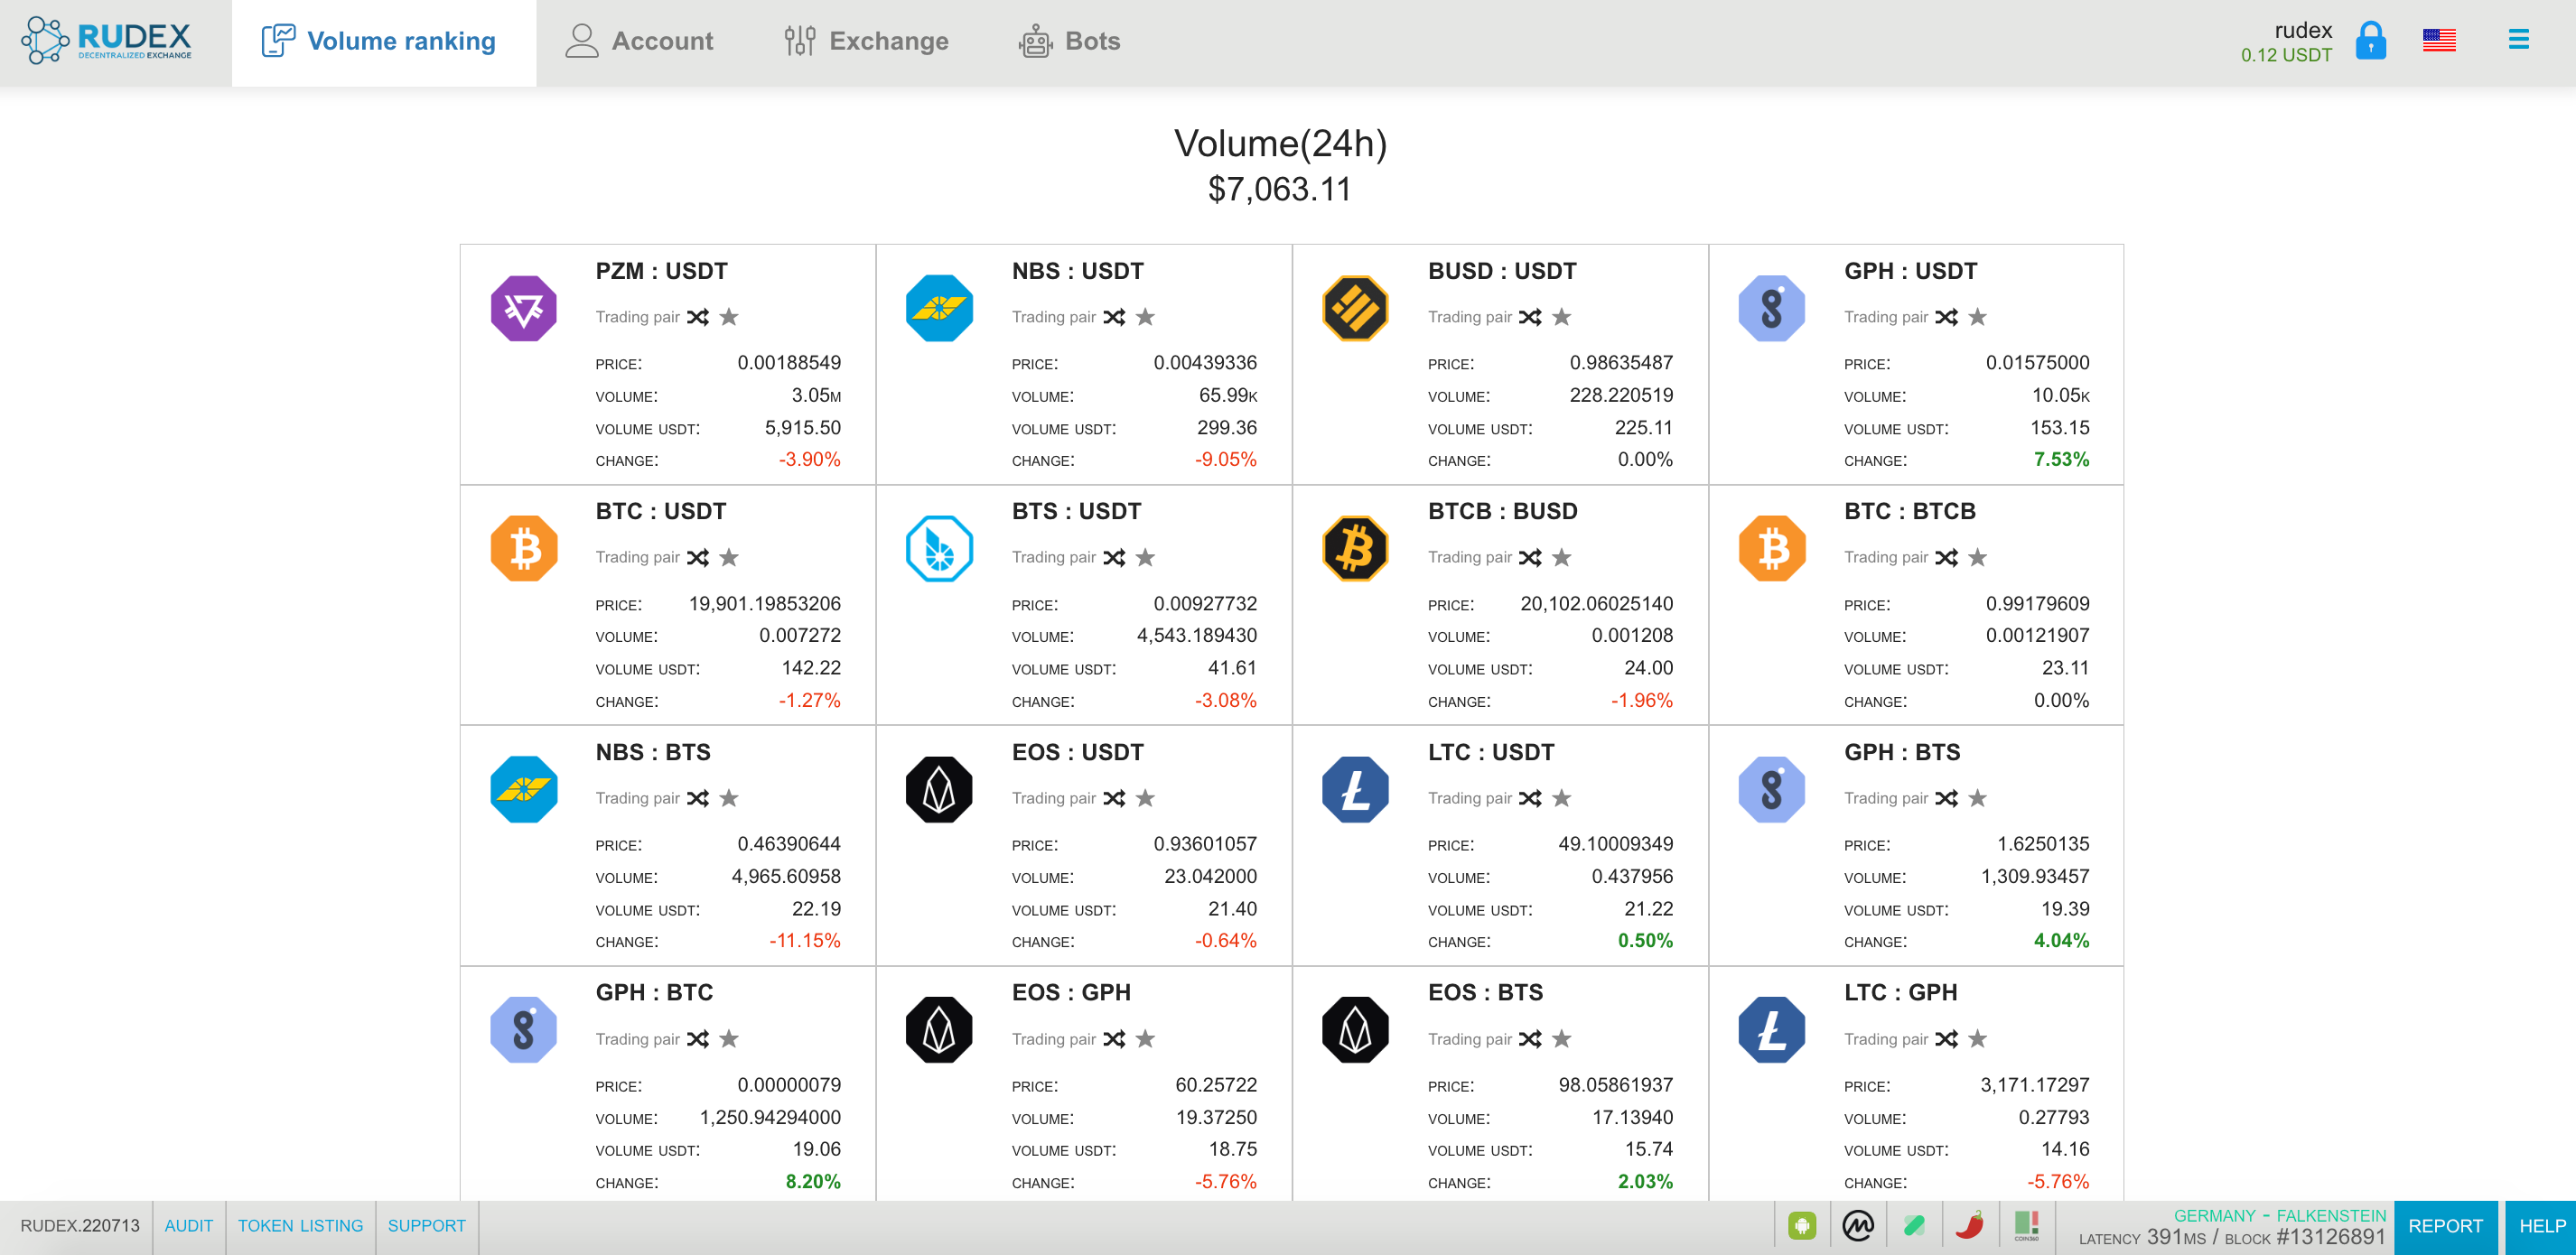Favorite the PZM : USDT pair star
Viewport: 2576px width, 1255px height.
click(x=729, y=317)
